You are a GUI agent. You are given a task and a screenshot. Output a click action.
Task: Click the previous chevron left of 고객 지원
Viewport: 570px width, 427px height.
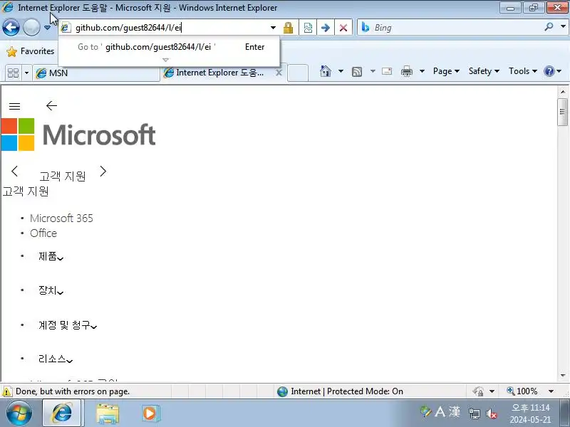(14, 171)
